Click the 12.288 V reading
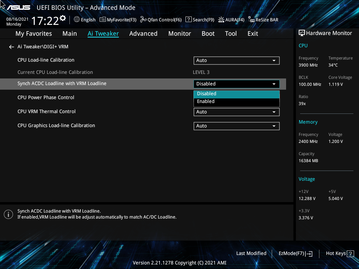The width and height of the screenshot is (359, 269). click(x=307, y=199)
